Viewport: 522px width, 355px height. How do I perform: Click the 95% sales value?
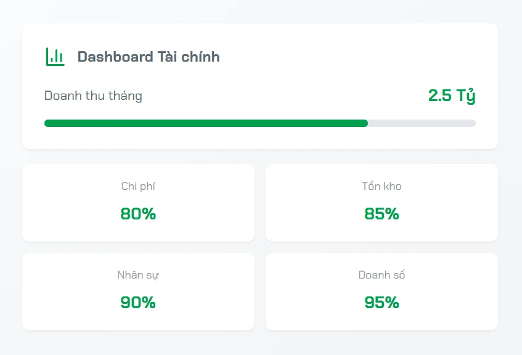tap(381, 303)
